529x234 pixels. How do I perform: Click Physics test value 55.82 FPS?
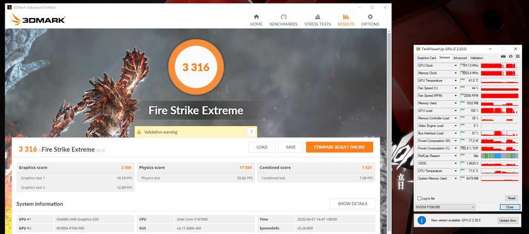tap(245, 178)
